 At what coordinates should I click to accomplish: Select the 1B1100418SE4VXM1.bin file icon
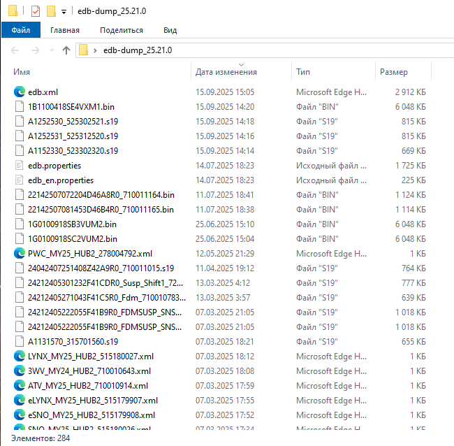(20, 107)
